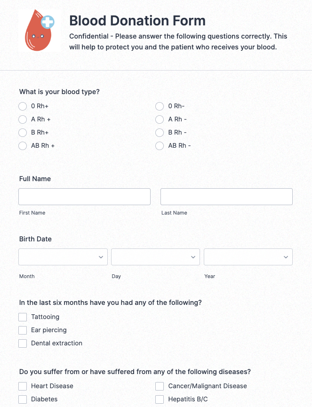Click the First Name input field

pyautogui.click(x=84, y=196)
